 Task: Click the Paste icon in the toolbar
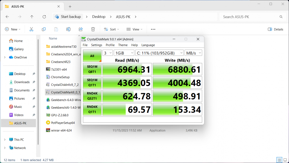click(56, 29)
